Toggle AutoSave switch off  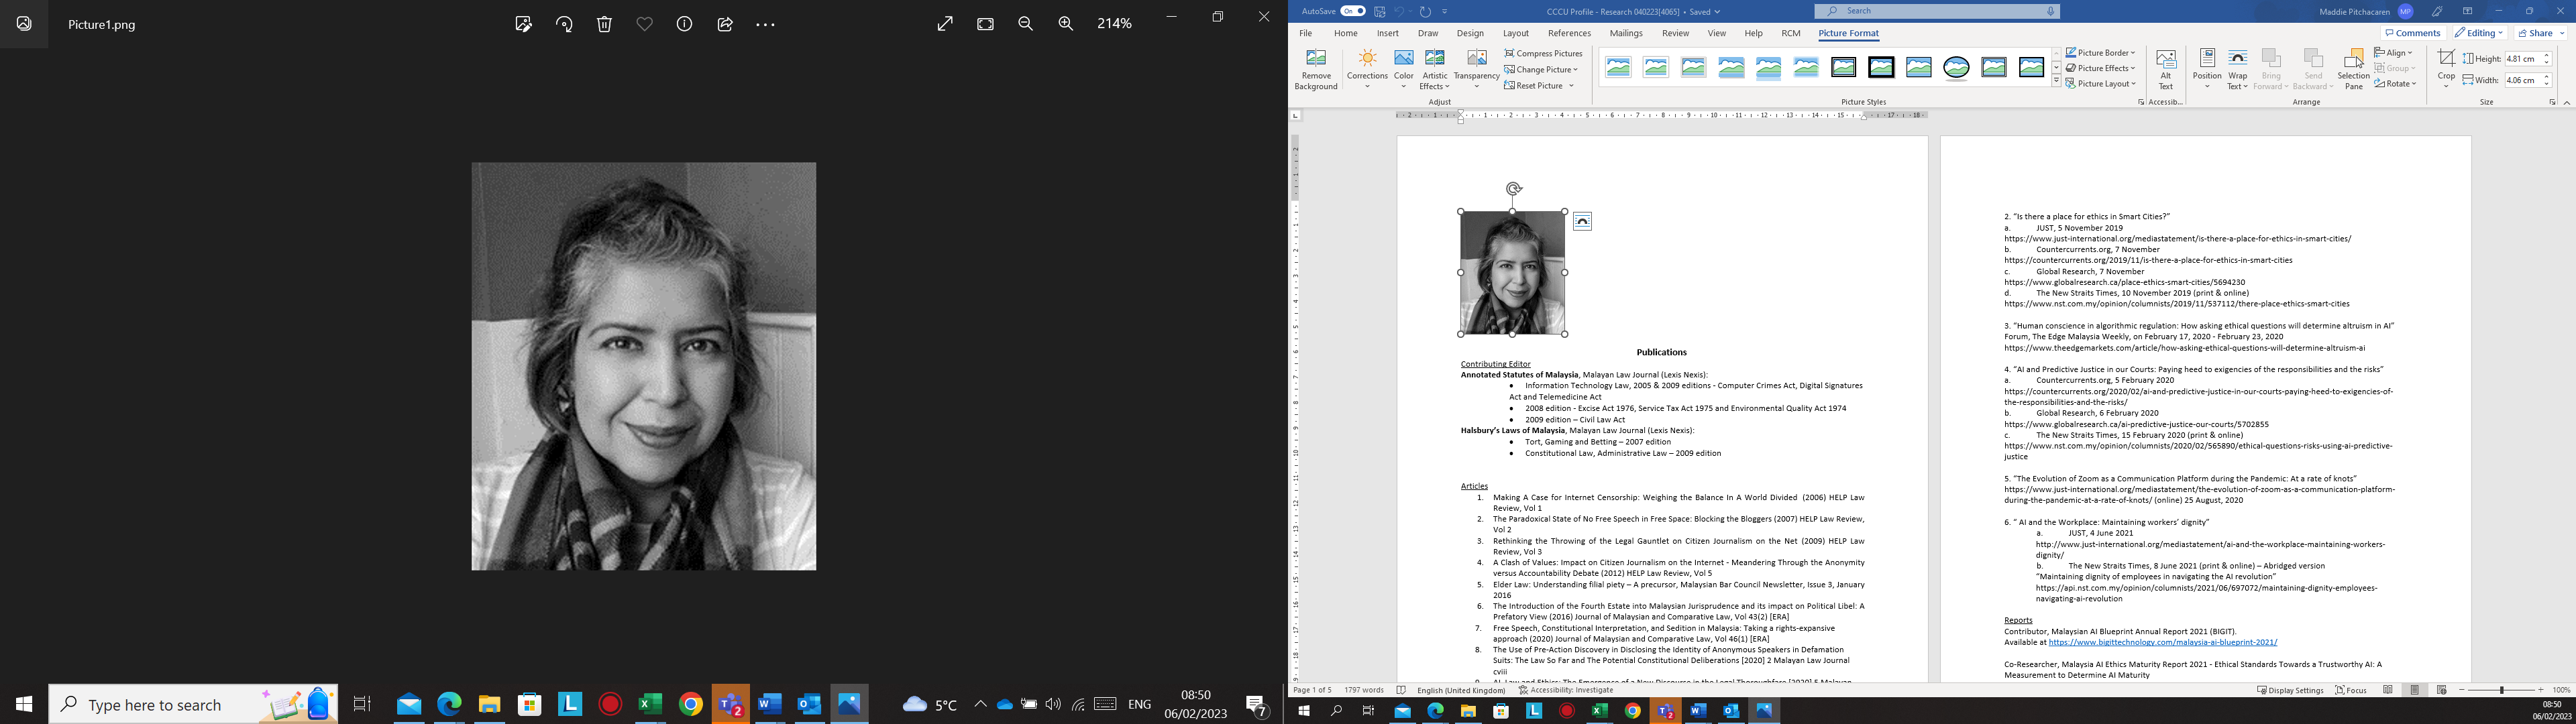1352,11
